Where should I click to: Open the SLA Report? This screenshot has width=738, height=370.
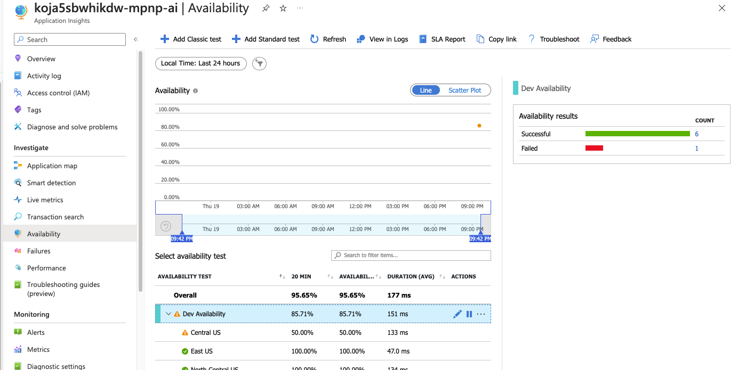tap(442, 39)
